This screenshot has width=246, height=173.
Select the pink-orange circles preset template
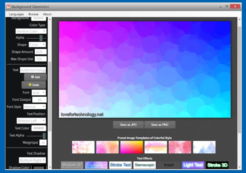107,147
